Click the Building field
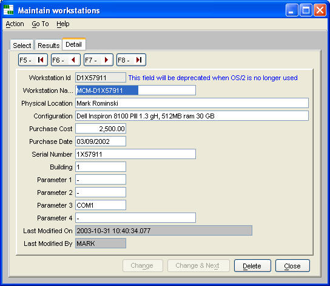 [101, 167]
